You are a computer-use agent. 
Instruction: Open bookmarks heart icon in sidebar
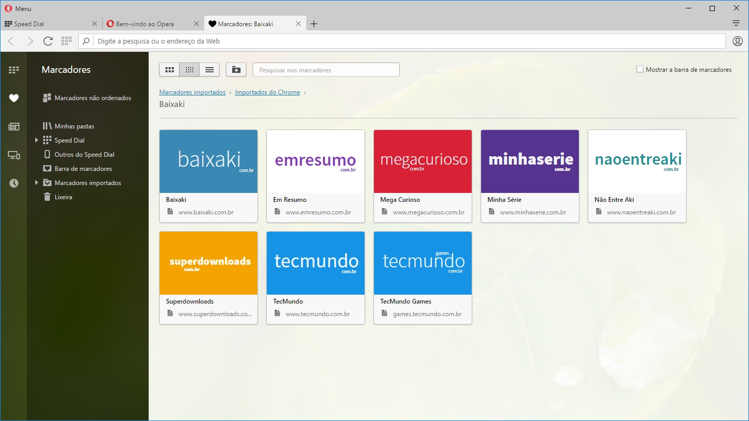14,98
